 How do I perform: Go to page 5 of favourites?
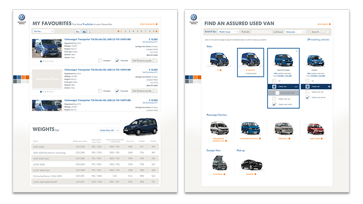click(137, 31)
